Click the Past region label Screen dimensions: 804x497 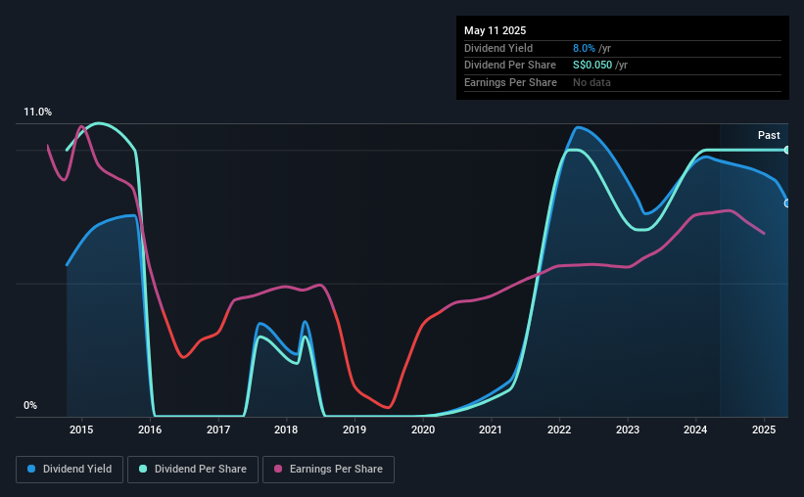[x=769, y=135]
